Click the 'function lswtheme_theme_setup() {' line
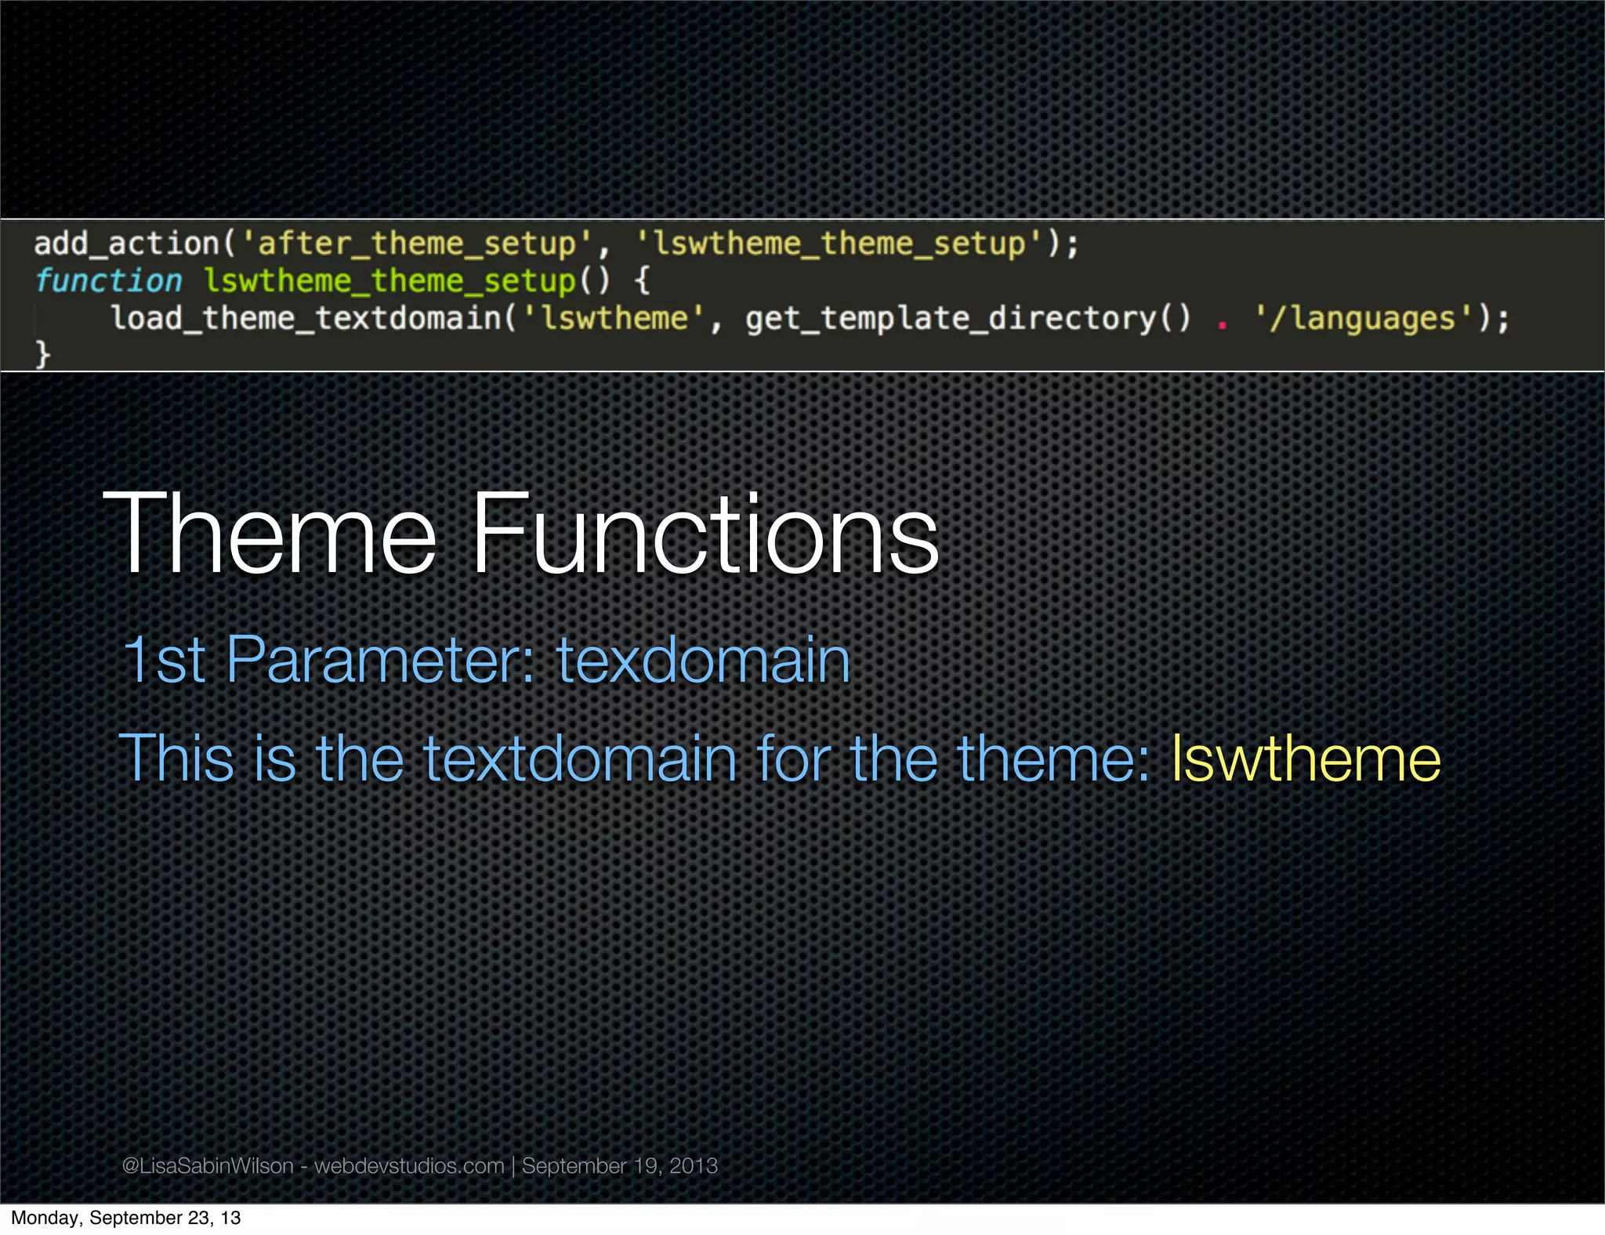 click(x=342, y=281)
